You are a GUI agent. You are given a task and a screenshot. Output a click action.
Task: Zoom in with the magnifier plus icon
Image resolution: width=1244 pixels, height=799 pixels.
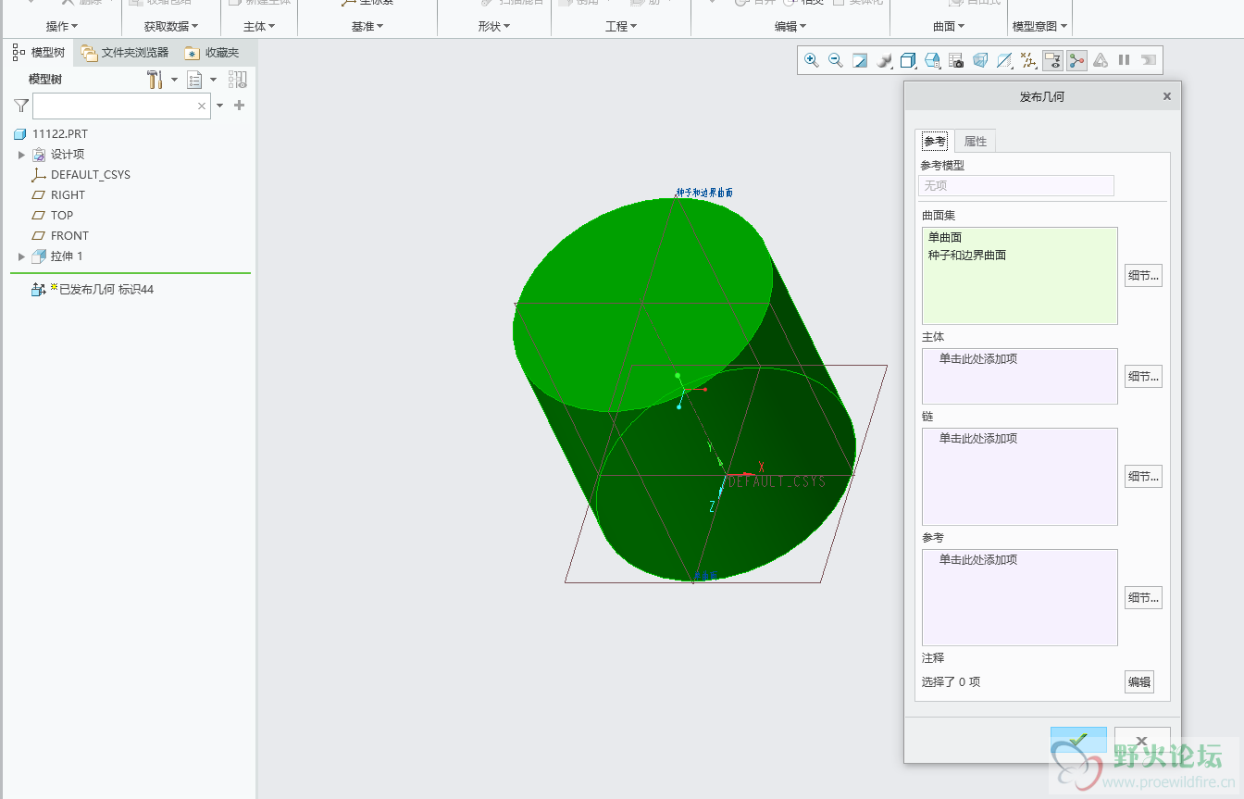tap(812, 60)
